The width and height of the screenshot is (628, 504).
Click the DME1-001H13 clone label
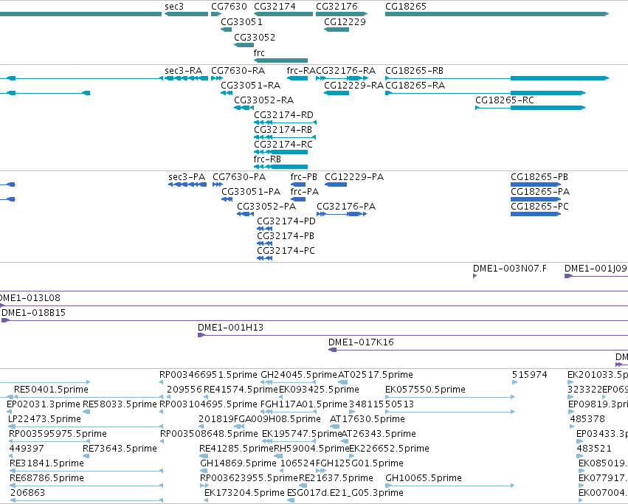(231, 328)
